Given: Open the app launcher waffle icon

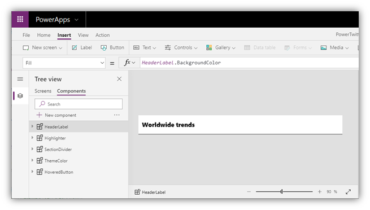Looking at the screenshot, I should pos(20,19).
